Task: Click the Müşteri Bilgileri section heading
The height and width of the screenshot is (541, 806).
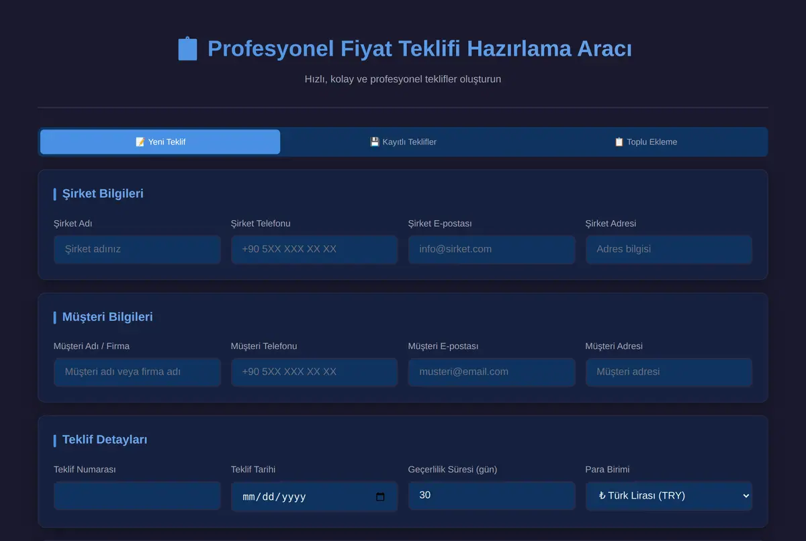Action: (x=107, y=317)
